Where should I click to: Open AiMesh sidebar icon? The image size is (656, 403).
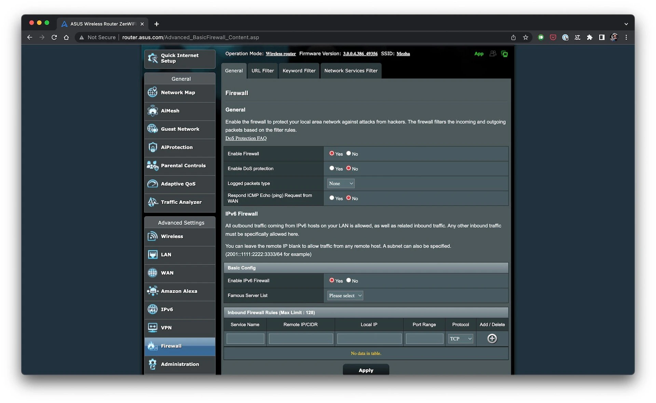tap(152, 111)
